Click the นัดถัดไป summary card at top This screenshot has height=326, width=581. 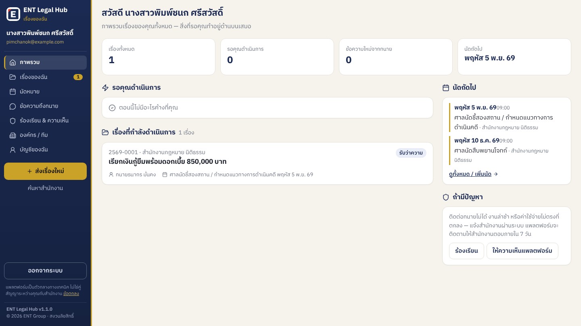click(x=514, y=57)
